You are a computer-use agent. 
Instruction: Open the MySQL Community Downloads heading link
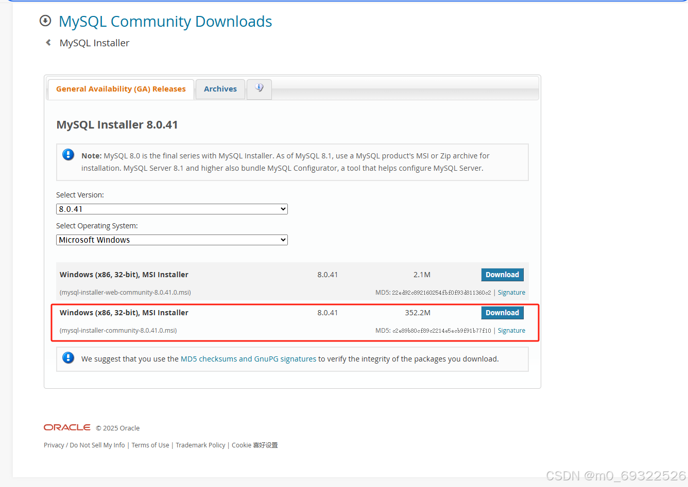pyautogui.click(x=165, y=22)
